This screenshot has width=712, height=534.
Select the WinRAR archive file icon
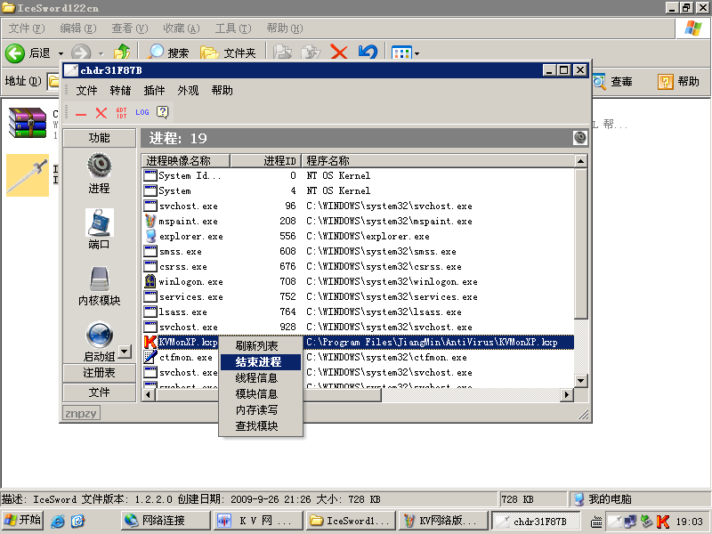[28, 123]
